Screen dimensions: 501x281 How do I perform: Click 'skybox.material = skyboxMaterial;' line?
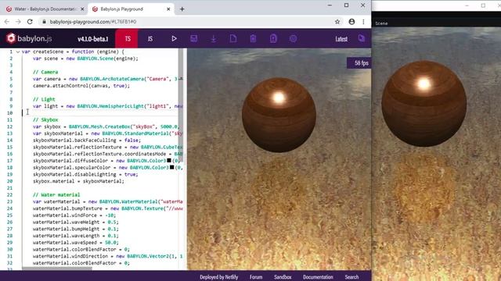[78, 181]
